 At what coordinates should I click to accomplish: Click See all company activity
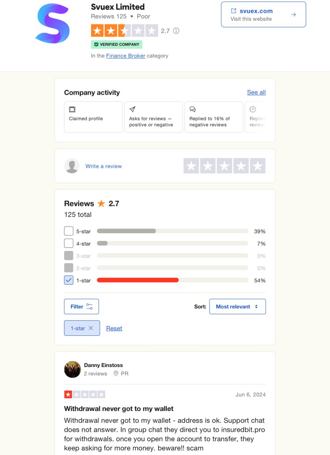256,92
